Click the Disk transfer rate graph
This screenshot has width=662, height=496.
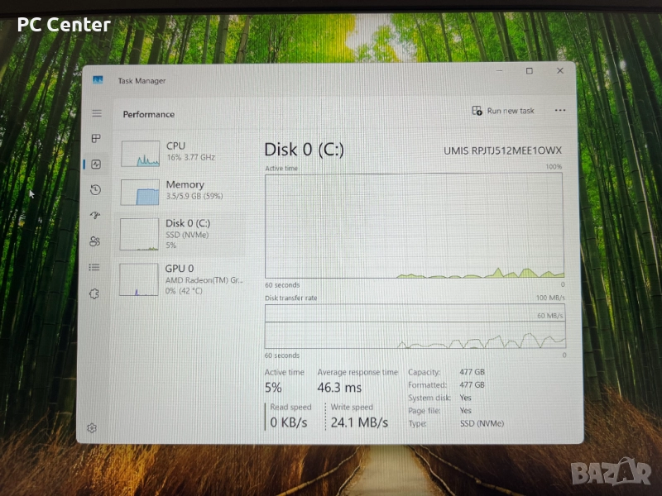tap(415, 326)
